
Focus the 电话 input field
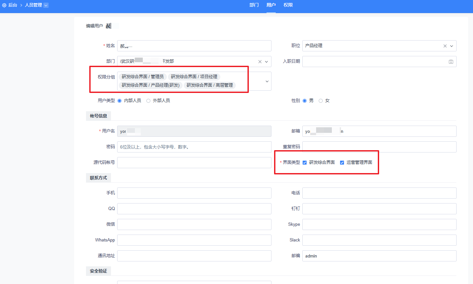click(x=379, y=193)
